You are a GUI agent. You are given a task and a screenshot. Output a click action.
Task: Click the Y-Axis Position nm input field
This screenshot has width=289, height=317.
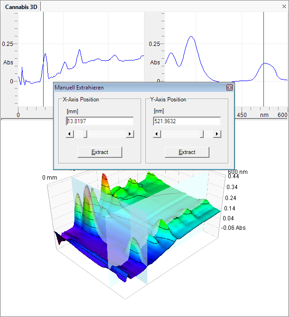[187, 121]
